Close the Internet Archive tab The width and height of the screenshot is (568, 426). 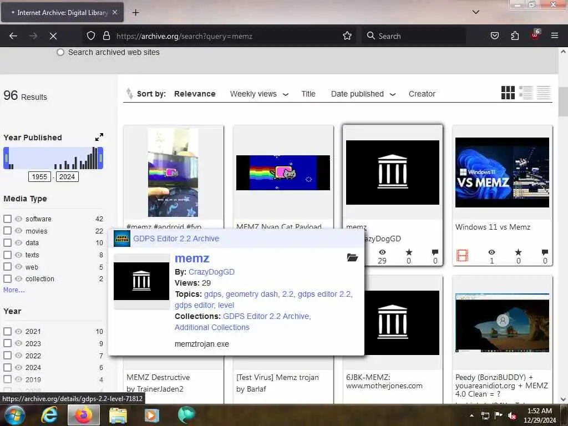(115, 12)
